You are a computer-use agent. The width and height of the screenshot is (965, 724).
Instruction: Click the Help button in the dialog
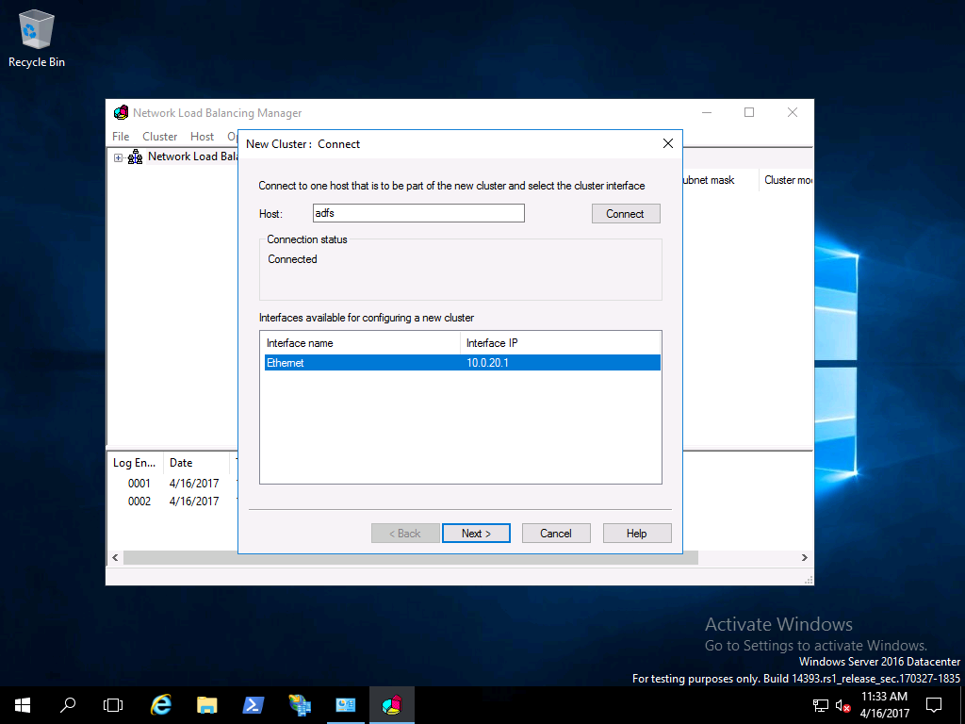point(637,534)
